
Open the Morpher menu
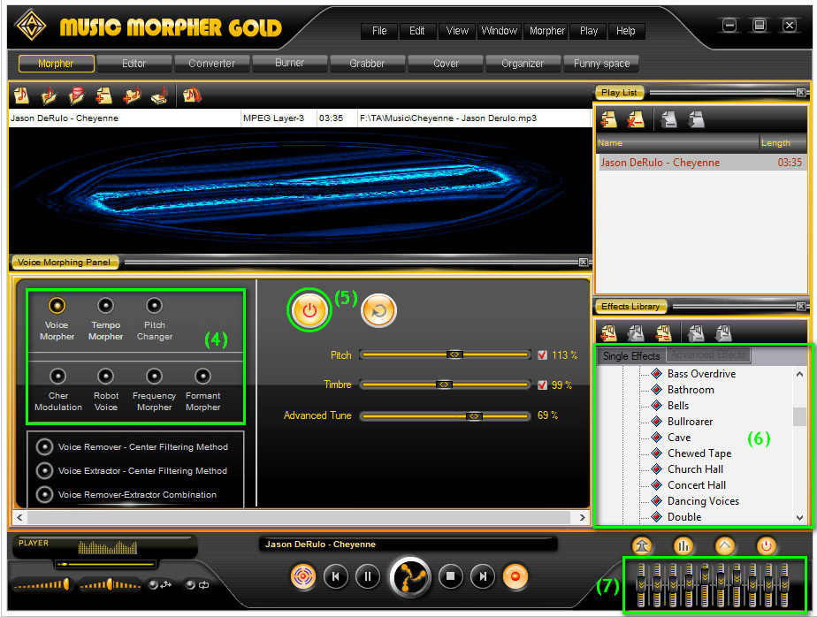(x=546, y=31)
